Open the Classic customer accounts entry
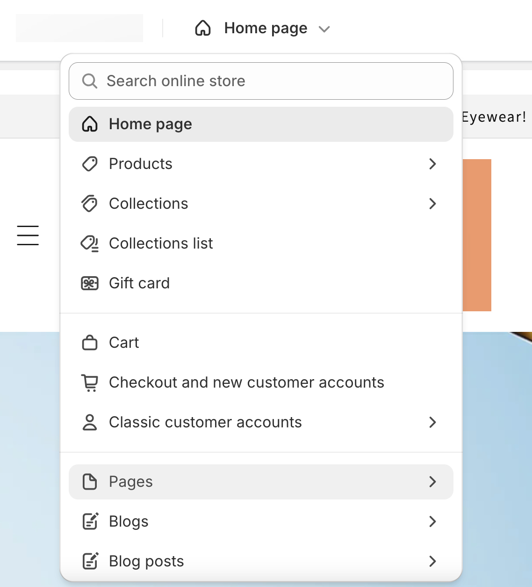Viewport: 532px width, 587px height. 205,422
